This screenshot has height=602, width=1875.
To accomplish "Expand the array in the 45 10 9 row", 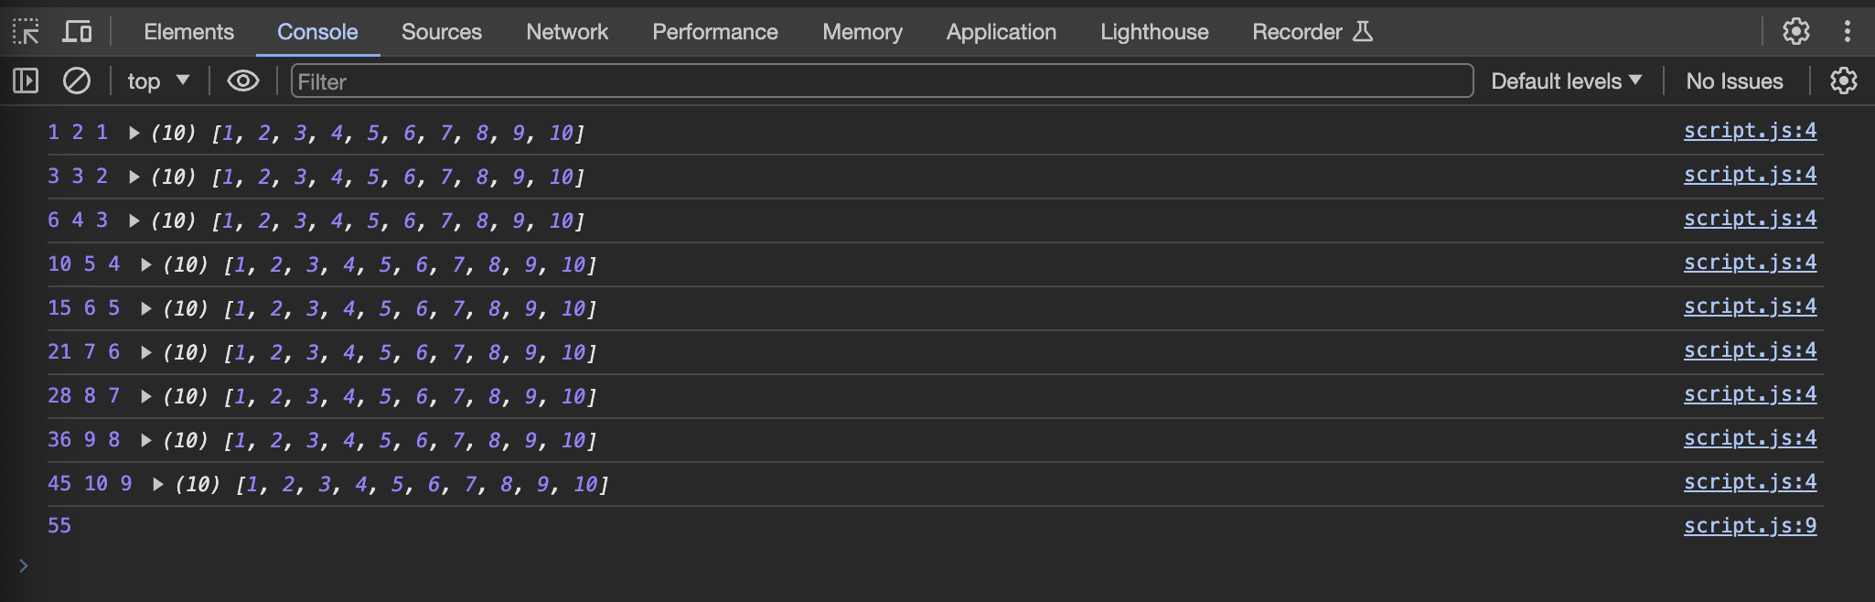I will point(158,485).
